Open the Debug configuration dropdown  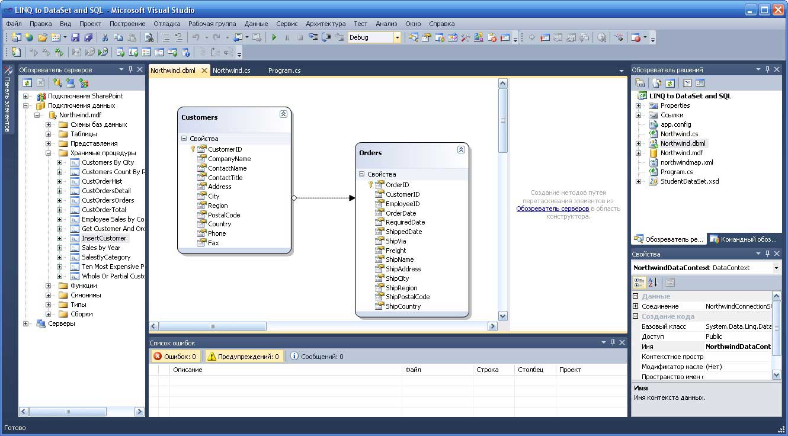click(x=397, y=37)
